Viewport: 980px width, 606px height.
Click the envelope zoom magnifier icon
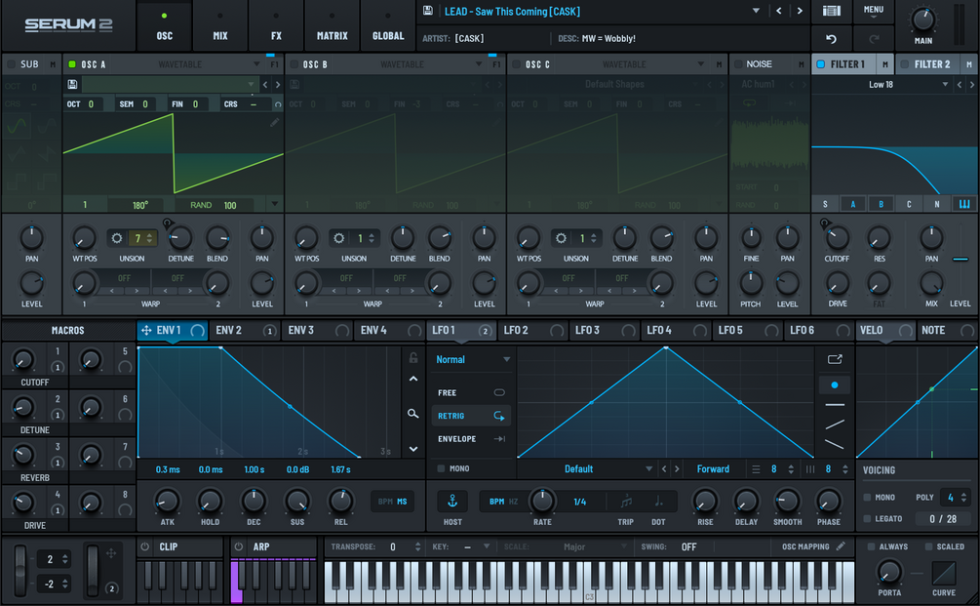(x=413, y=414)
